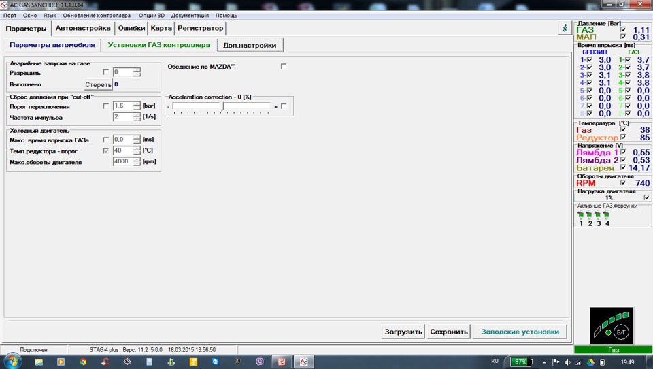Screen dimensions: 653x369
Task: Switch to the Ошибки tab
Action: tap(131, 28)
